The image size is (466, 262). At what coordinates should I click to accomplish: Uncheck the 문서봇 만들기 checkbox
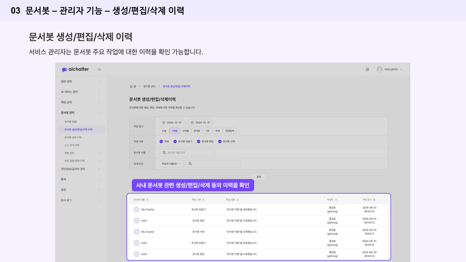pos(175,141)
